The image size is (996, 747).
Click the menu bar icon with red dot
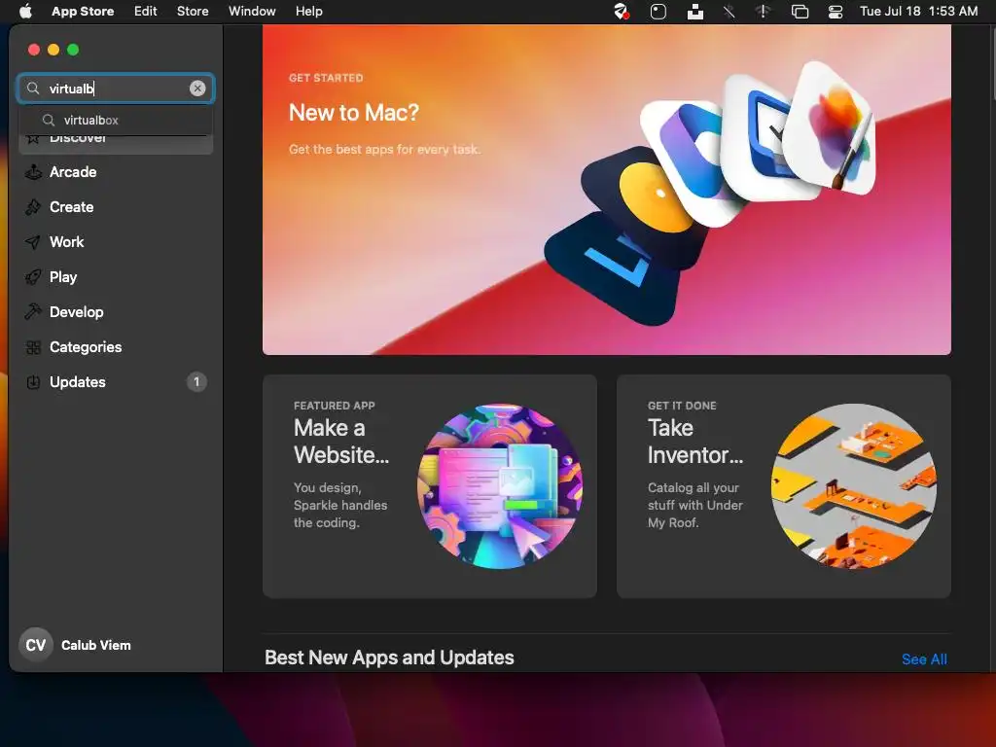622,11
